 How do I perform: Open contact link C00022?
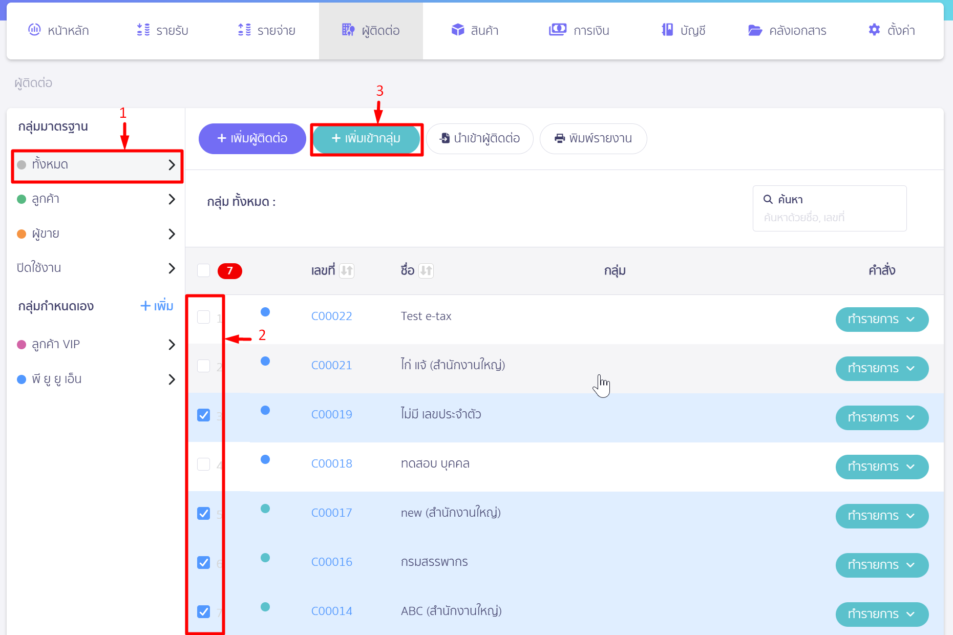(x=332, y=316)
